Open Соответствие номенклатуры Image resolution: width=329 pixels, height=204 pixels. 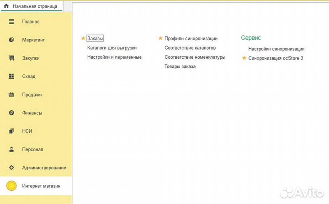tap(195, 57)
